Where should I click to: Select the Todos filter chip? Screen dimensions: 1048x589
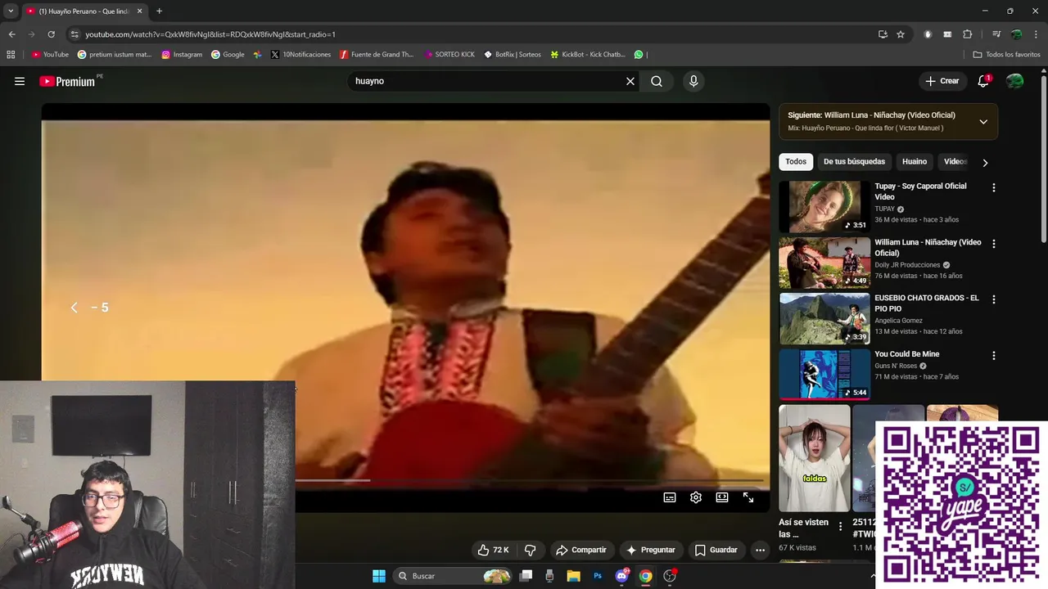(796, 162)
